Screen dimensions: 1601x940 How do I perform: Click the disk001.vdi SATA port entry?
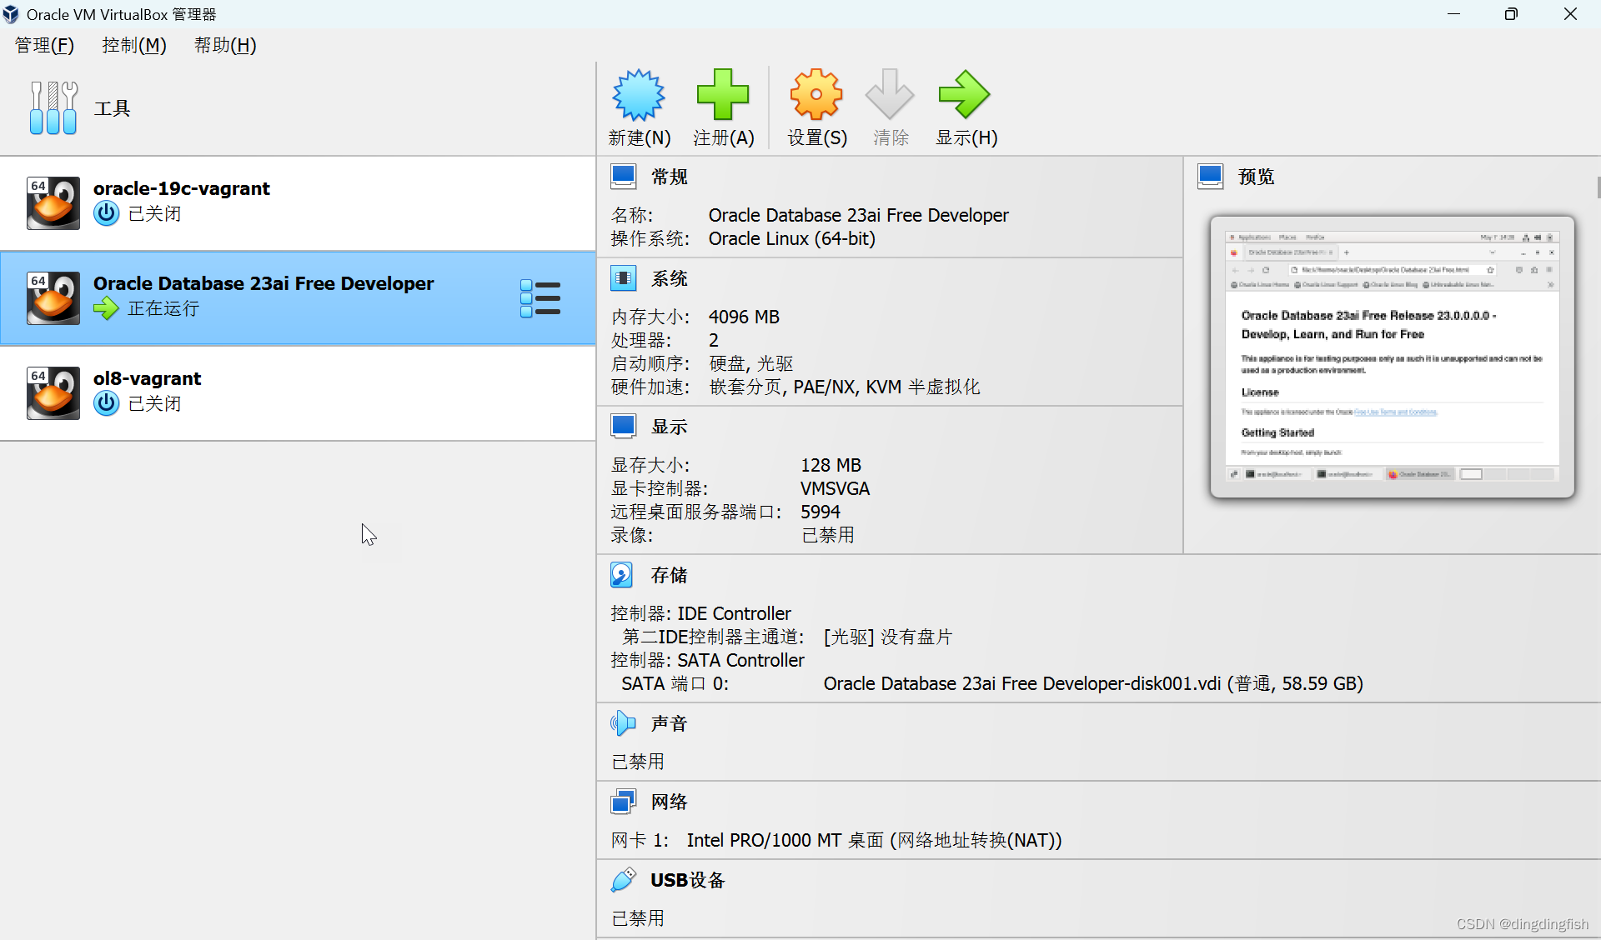coord(1093,683)
